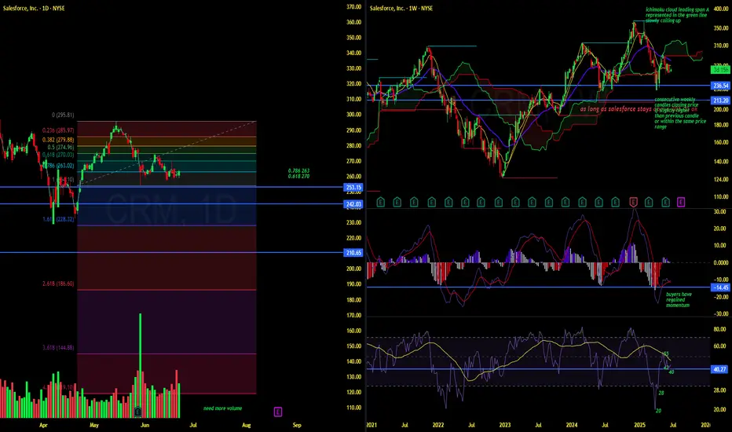Viewport: 732px width, 432px height.
Task: Click 300.00 on the daily price scale
Action: click(354, 115)
